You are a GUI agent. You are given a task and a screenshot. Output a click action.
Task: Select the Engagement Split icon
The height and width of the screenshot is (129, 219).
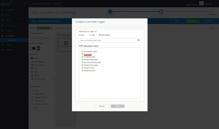point(32,97)
